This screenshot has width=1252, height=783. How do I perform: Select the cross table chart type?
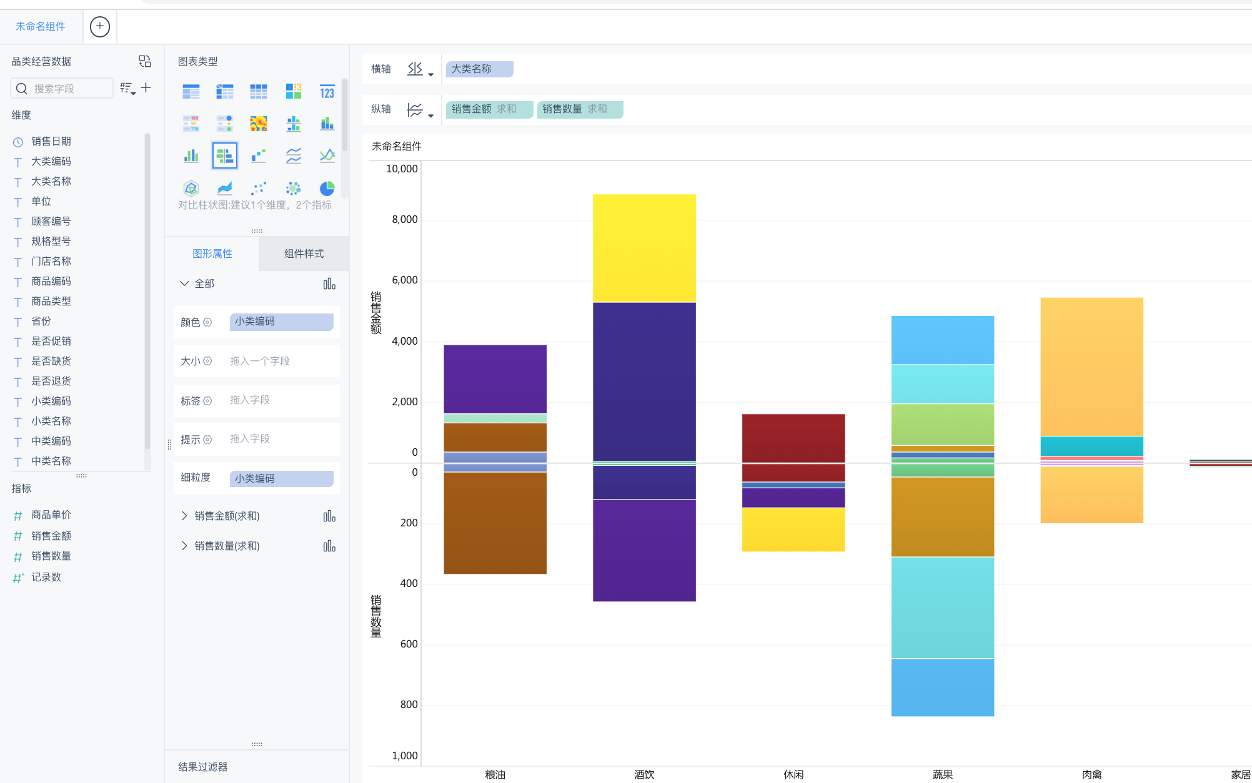pyautogui.click(x=225, y=92)
